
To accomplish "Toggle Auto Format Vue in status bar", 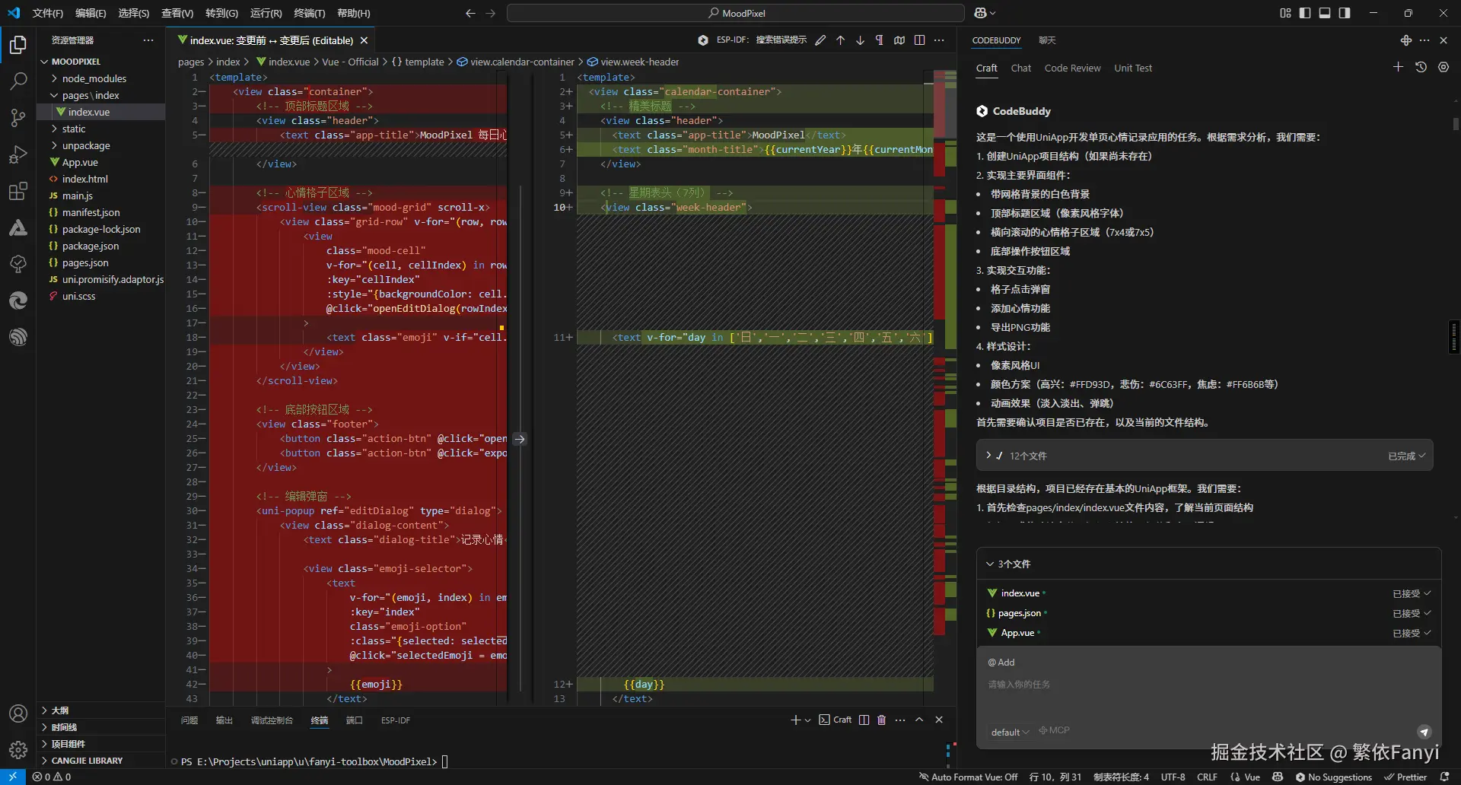I will pos(968,777).
